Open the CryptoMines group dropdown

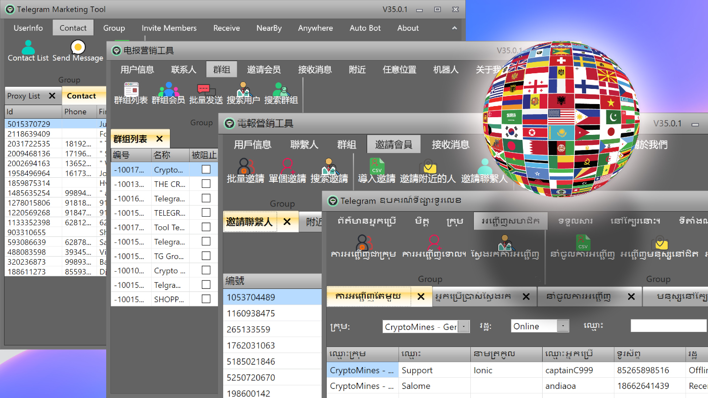[463, 326]
